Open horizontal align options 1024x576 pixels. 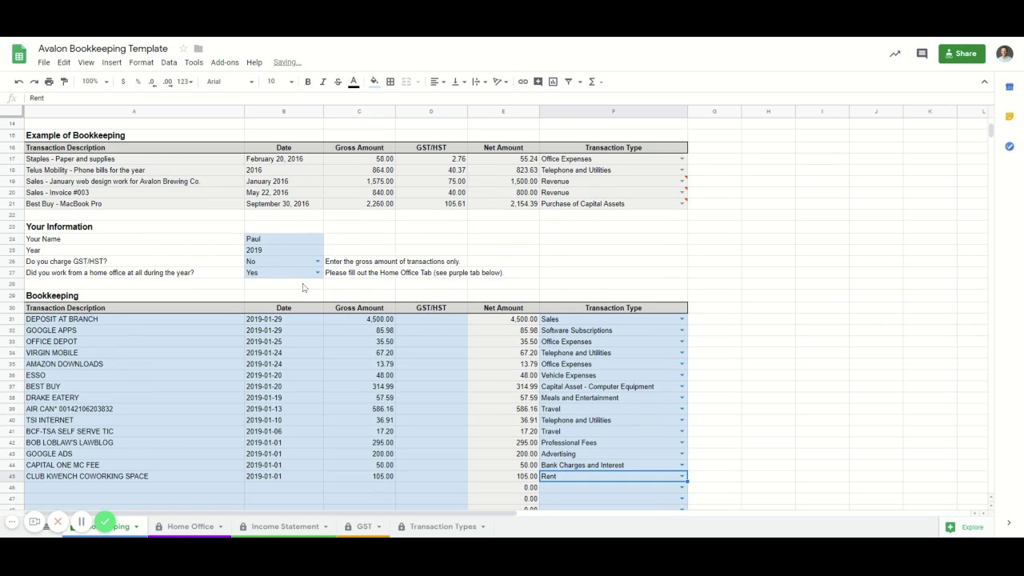tap(437, 82)
